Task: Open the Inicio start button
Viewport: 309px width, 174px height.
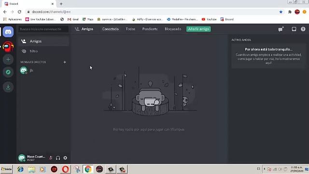Action: pos(6,169)
